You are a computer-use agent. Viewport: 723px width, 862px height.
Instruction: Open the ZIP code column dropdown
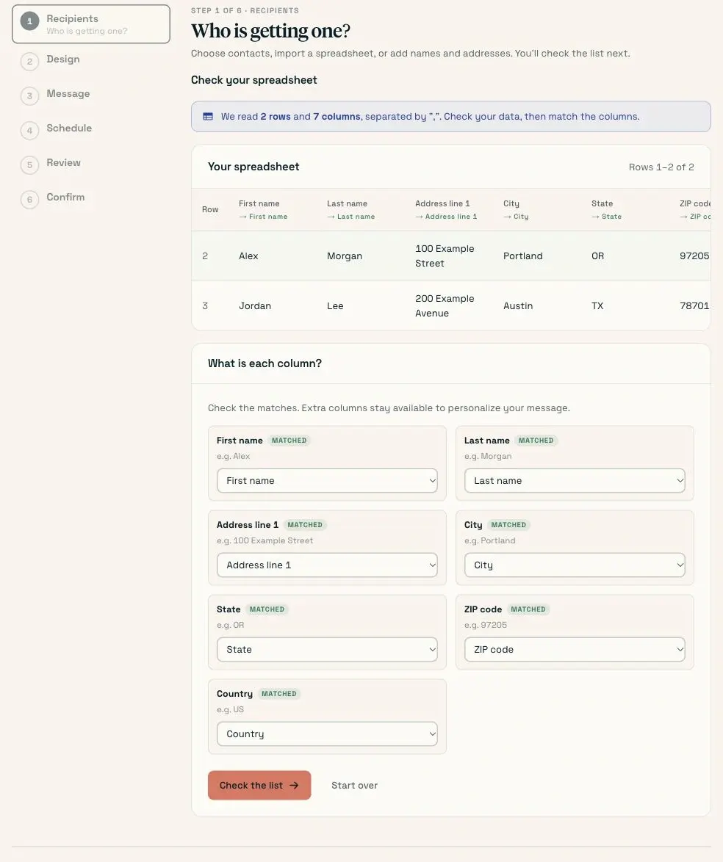[575, 649]
